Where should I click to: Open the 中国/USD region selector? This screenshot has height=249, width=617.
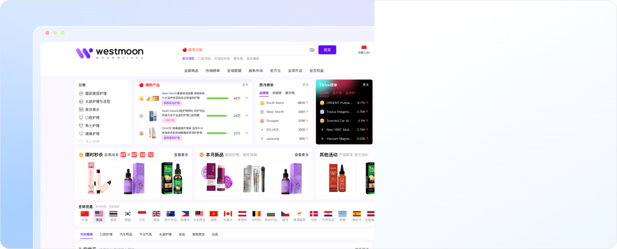(364, 50)
